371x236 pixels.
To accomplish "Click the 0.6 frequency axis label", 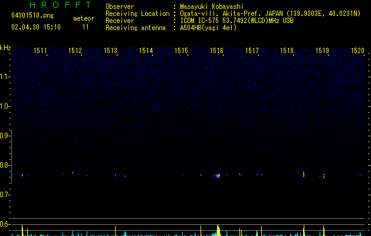I will tap(5, 224).
